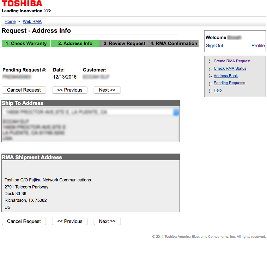The image size is (267, 280).
Task: Click the bottom Next >> button
Action: pos(107,222)
